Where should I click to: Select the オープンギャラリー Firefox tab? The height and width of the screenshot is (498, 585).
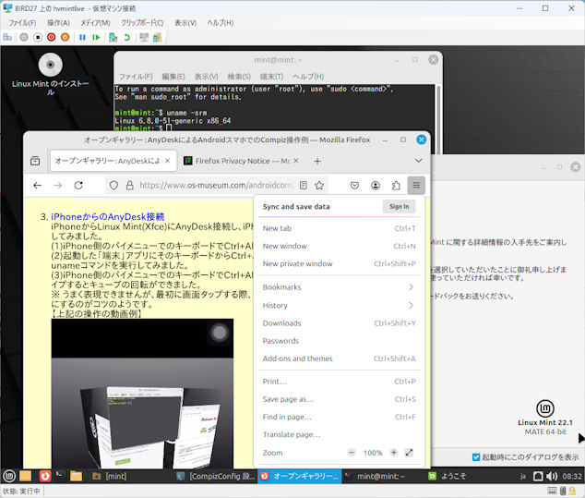[x=113, y=161]
